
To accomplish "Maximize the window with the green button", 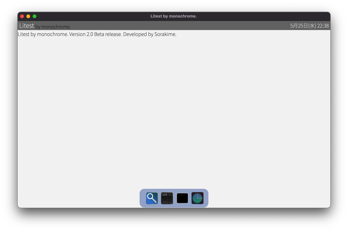I will [x=34, y=16].
